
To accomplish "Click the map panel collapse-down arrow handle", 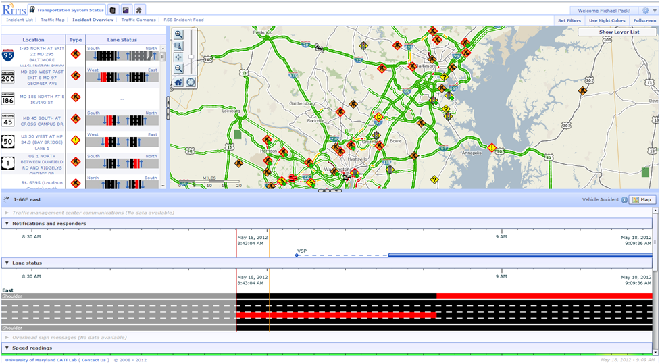I will pos(336,190).
